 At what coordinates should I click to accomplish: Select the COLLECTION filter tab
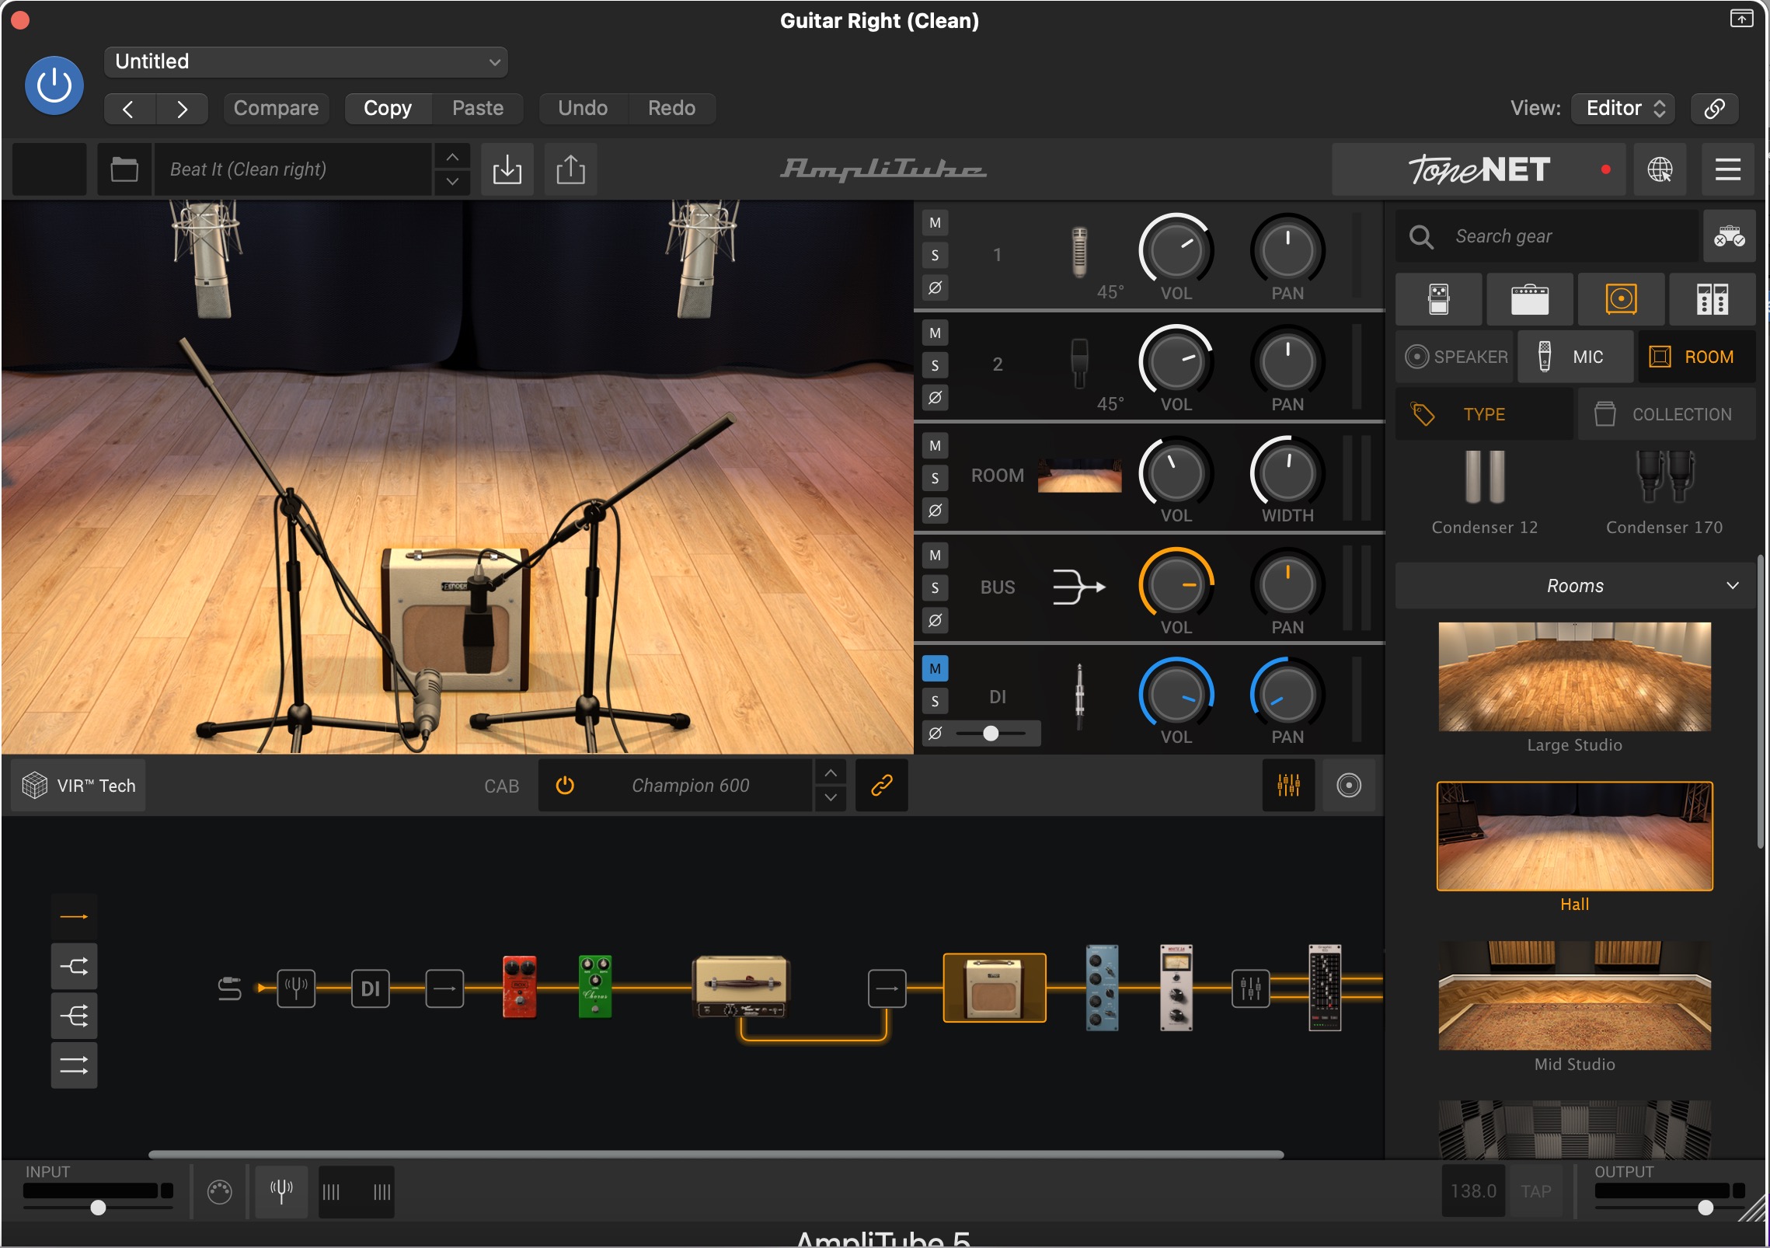[x=1667, y=414]
